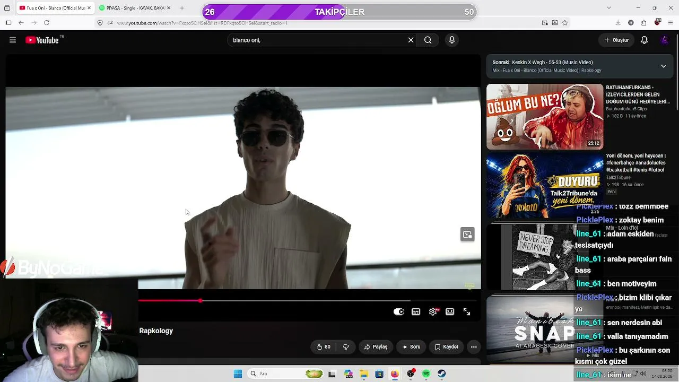Open the Windows Start menu
The image size is (679, 382).
pyautogui.click(x=238, y=374)
